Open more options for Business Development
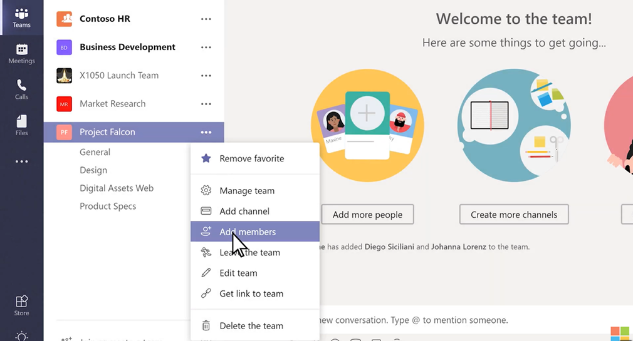Viewport: 633px width, 341px height. pyautogui.click(x=206, y=47)
